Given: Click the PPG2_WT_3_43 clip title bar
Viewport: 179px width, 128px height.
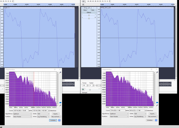Looking at the screenshot, I should [137, 8].
